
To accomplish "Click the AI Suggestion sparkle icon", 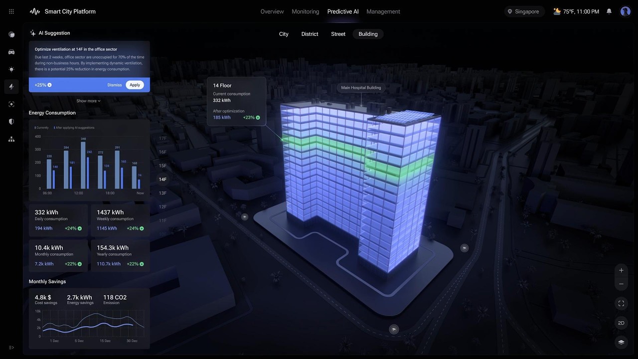I will point(33,33).
